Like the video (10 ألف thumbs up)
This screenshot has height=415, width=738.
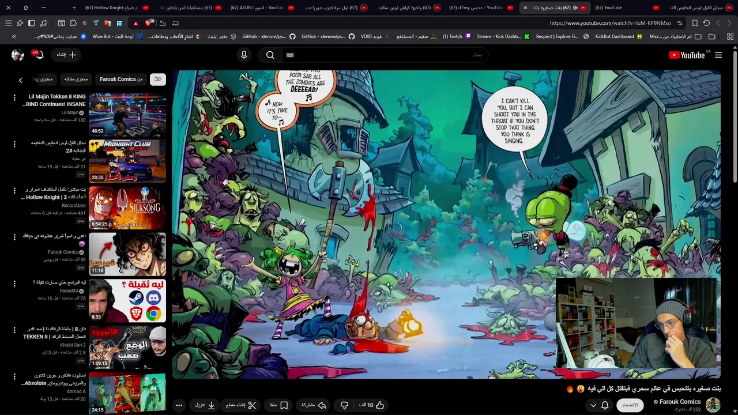click(x=372, y=405)
